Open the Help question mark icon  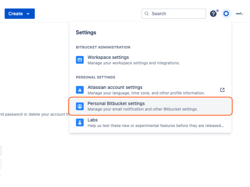click(213, 14)
